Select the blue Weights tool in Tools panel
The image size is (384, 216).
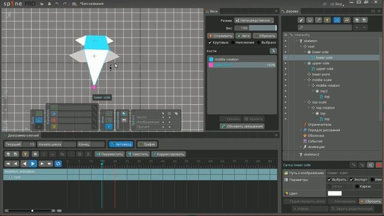(38, 120)
